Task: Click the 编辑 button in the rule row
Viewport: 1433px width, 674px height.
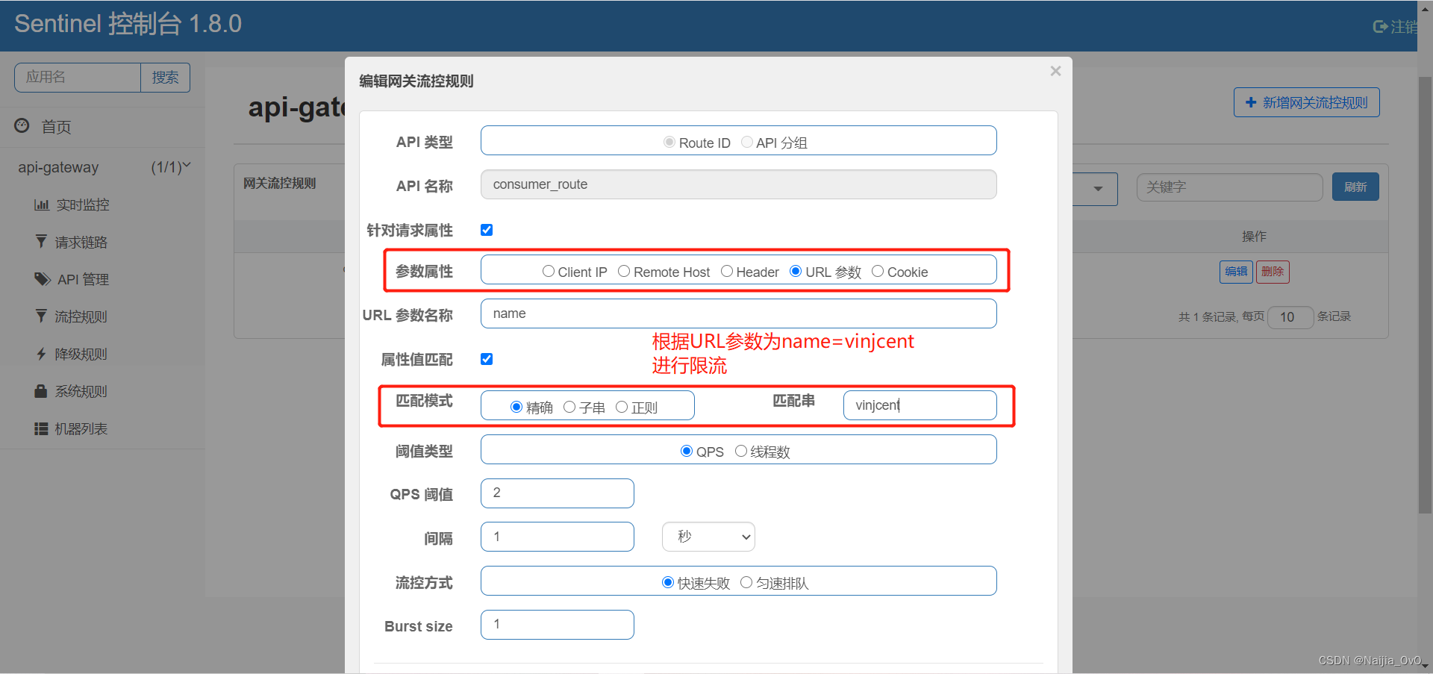Action: pyautogui.click(x=1236, y=272)
